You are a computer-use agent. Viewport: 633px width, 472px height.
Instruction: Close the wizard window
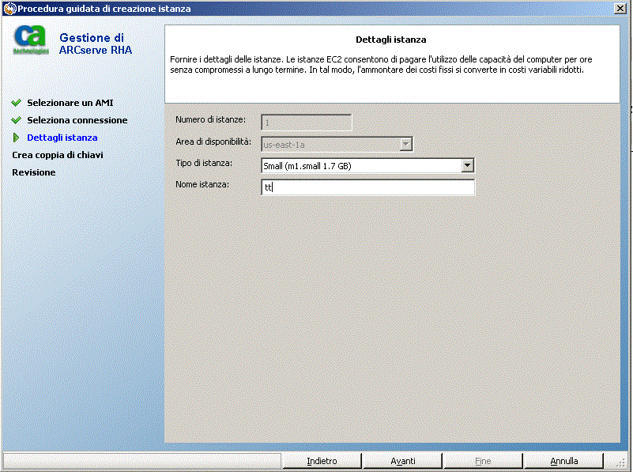[620, 9]
